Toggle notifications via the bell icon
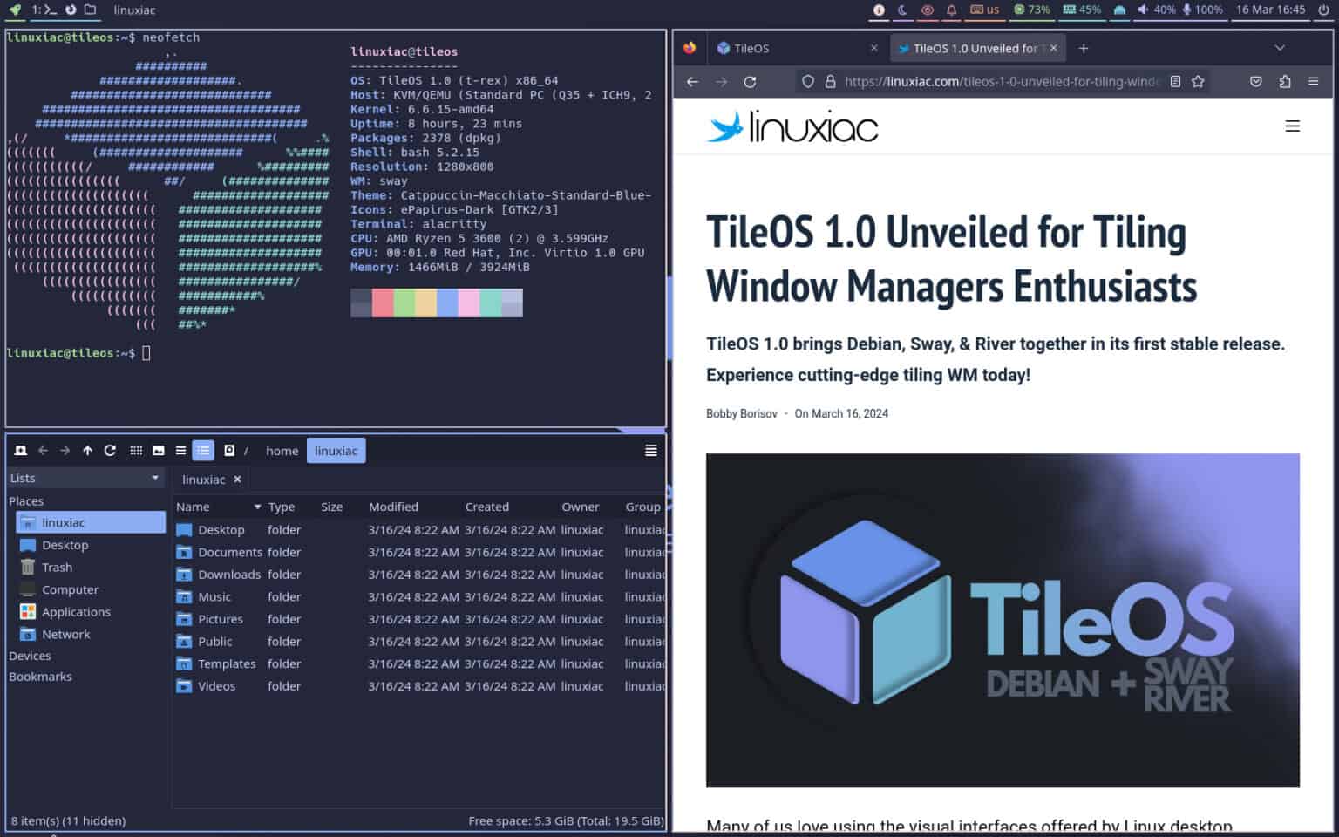1339x837 pixels. [x=951, y=10]
